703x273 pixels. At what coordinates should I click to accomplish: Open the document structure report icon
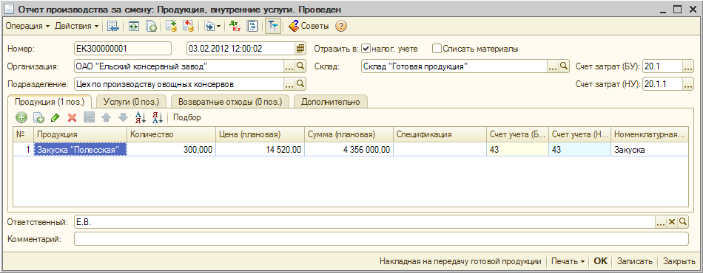(253, 27)
